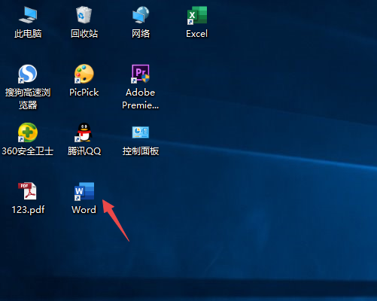Select the 腾讯QQ penguin icon
Viewport: 377px width, 301px height.
click(x=84, y=132)
